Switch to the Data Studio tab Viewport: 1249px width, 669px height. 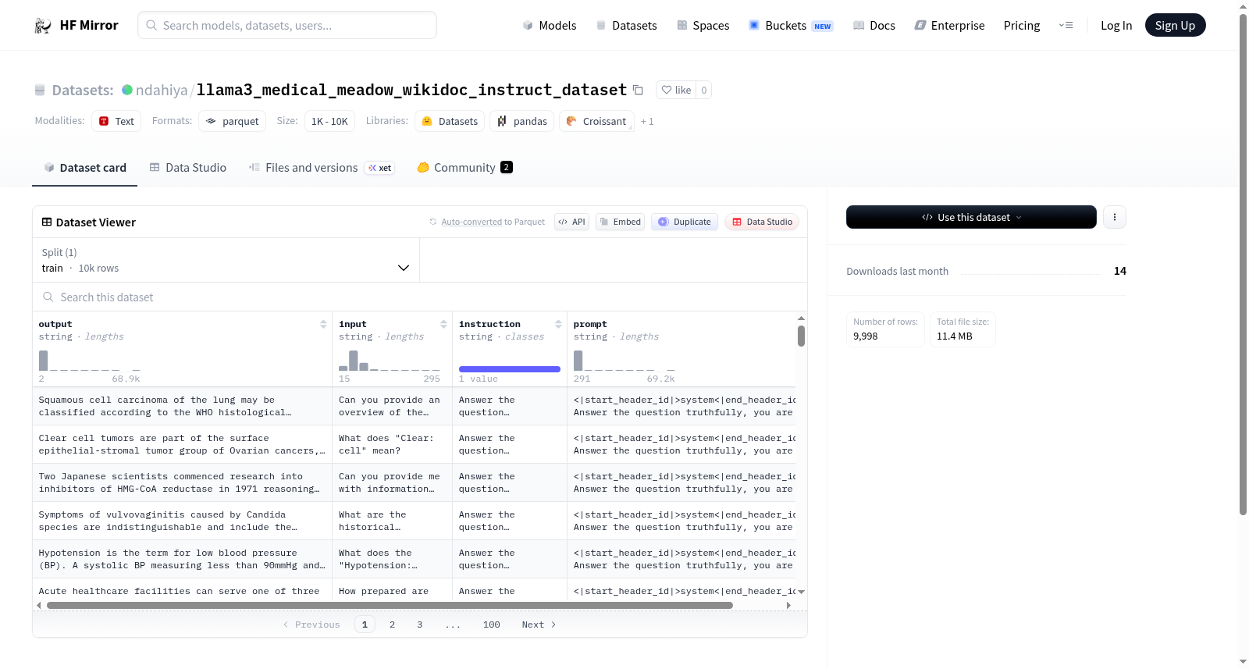[x=187, y=167]
